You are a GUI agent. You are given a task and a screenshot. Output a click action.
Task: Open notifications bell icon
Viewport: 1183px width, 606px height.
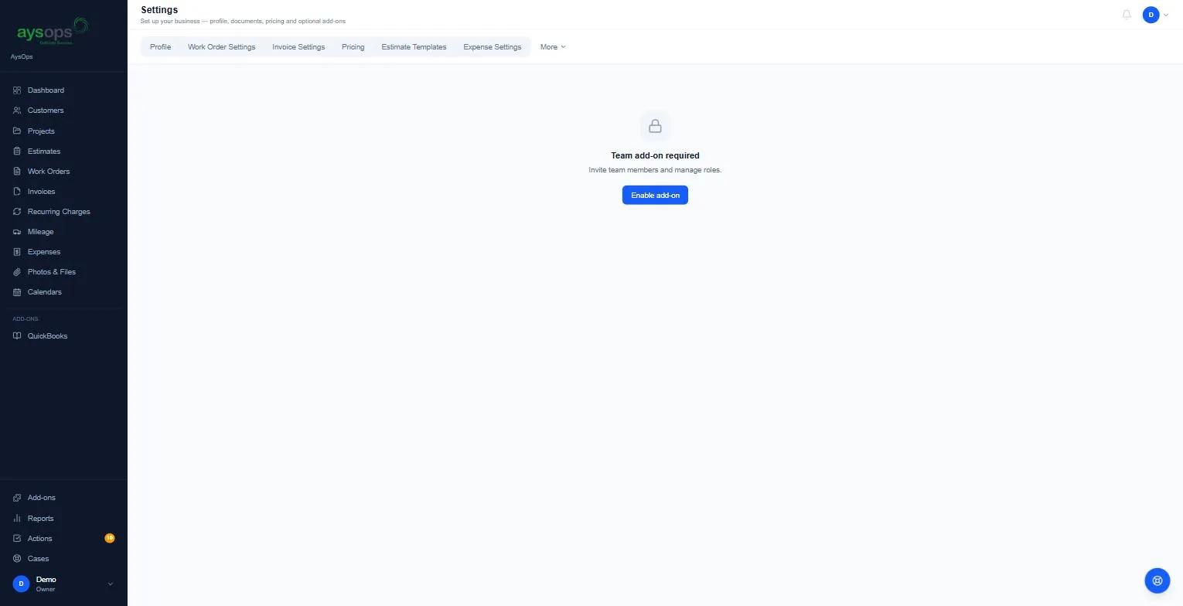click(x=1127, y=15)
